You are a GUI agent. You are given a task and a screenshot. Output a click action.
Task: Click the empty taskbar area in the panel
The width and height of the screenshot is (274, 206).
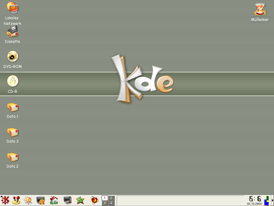(180, 201)
